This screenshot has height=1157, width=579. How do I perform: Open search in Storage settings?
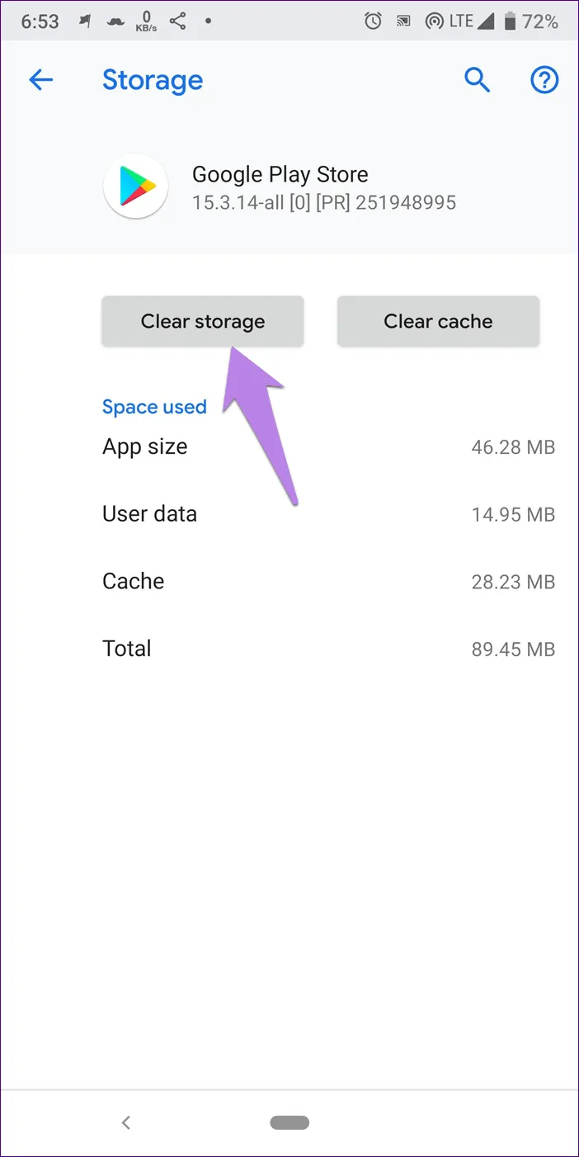[478, 80]
